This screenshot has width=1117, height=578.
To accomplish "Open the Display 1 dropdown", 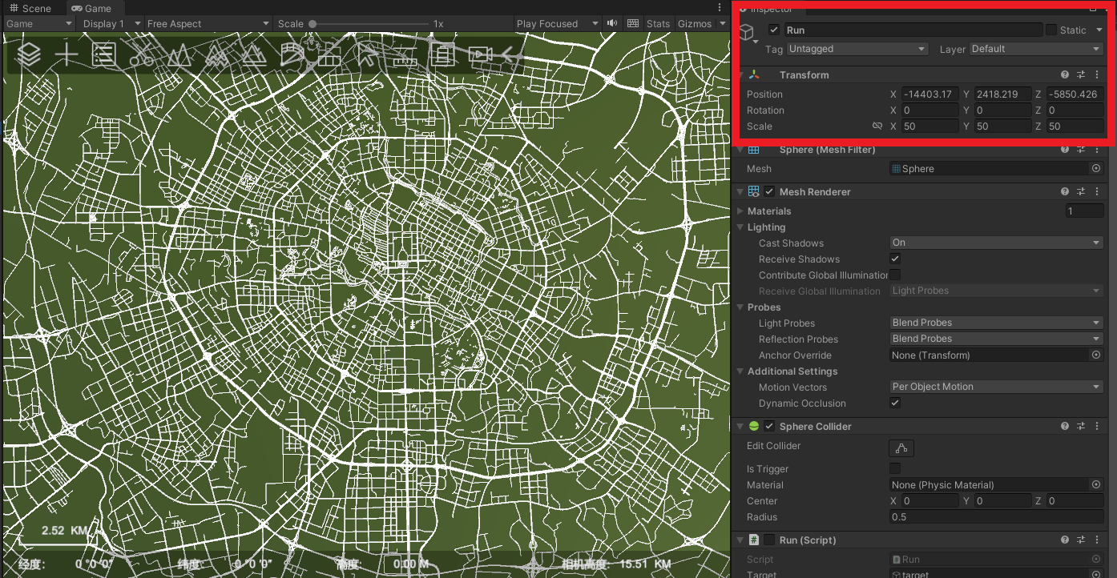I will click(x=111, y=23).
